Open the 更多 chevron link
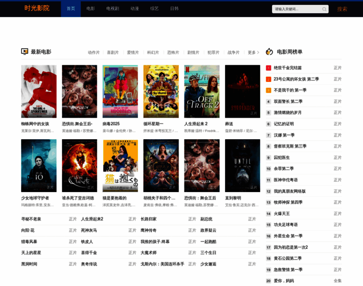This screenshot has height=286, width=363. coord(254,52)
